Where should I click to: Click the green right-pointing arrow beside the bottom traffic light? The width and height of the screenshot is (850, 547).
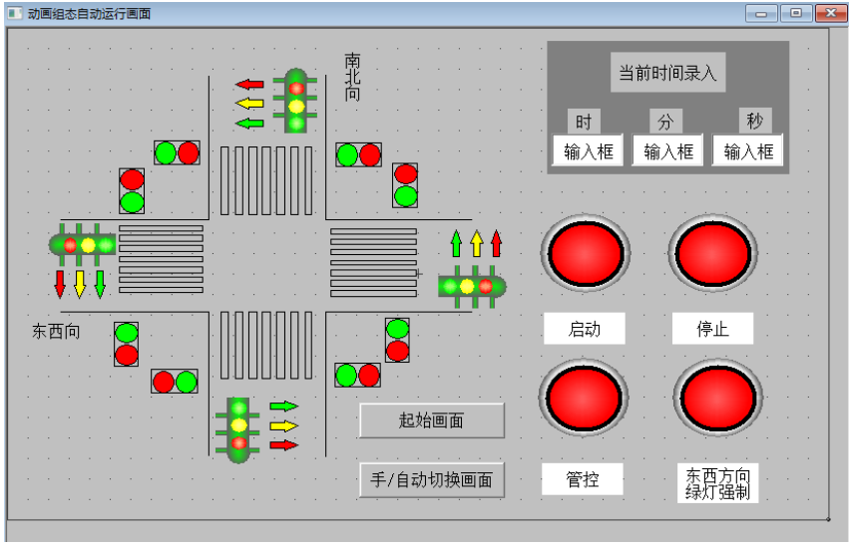point(284,407)
